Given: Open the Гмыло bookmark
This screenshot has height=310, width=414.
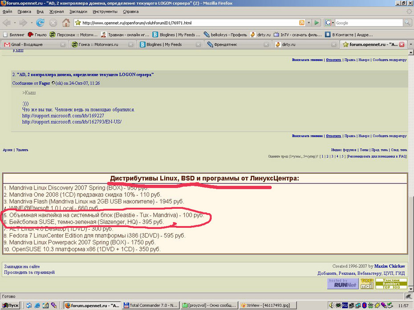Looking at the screenshot, I should click(37, 35).
